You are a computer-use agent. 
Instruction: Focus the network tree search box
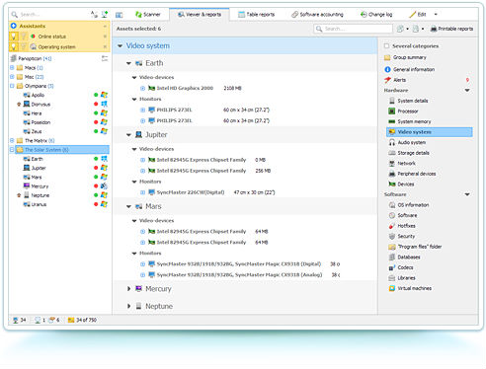point(49,15)
